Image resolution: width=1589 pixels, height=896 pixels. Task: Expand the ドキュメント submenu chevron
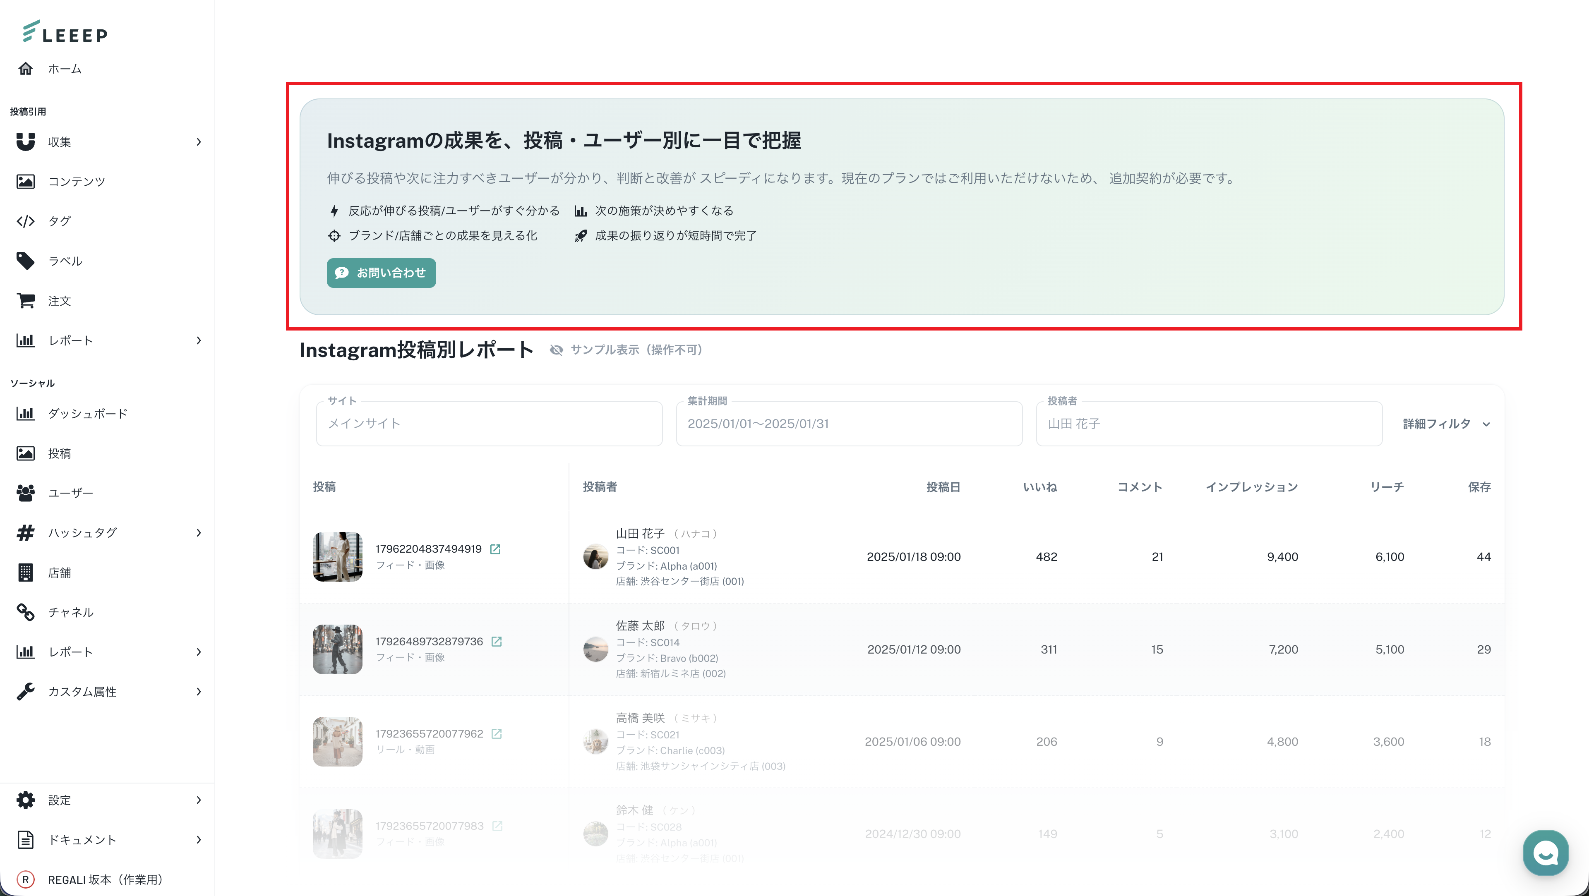click(199, 840)
